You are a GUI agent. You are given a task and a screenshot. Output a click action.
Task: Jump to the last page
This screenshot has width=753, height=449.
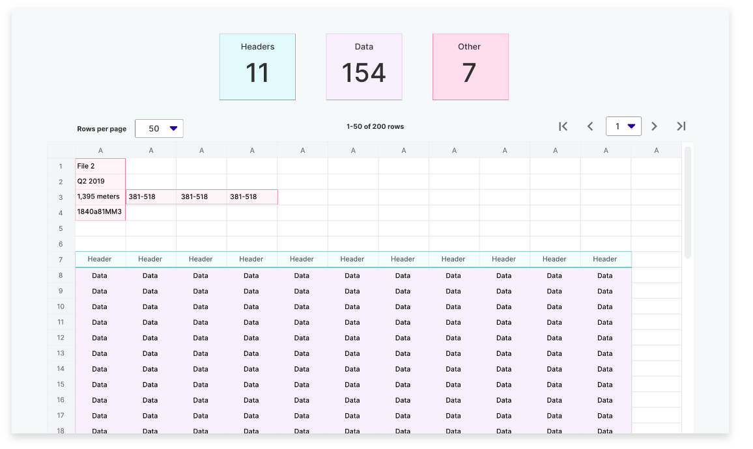click(681, 126)
